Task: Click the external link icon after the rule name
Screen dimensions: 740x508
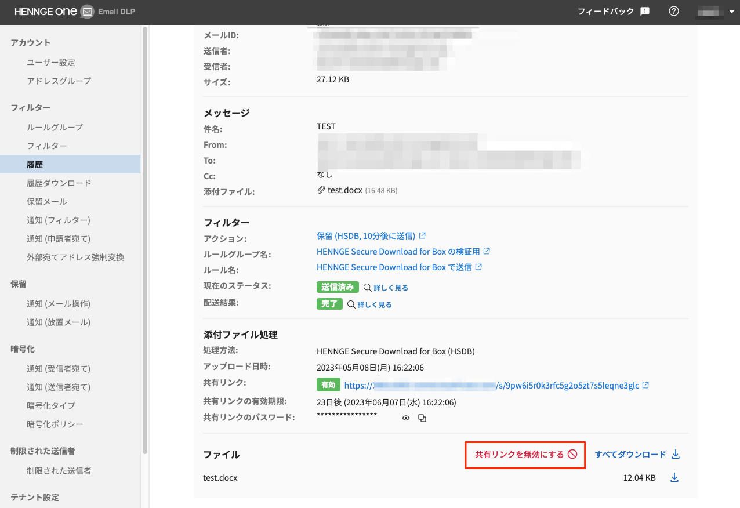Action: pyautogui.click(x=478, y=267)
